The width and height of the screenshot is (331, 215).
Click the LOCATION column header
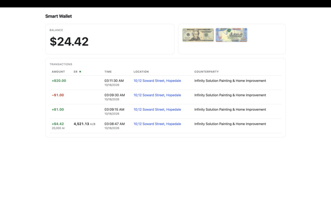pos(141,71)
